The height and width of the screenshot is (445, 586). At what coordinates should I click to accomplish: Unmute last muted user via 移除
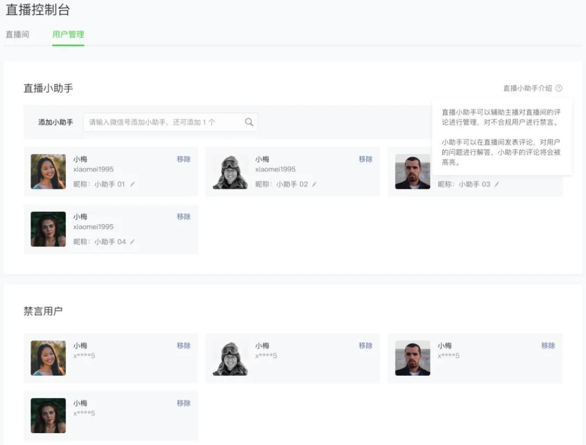(183, 403)
